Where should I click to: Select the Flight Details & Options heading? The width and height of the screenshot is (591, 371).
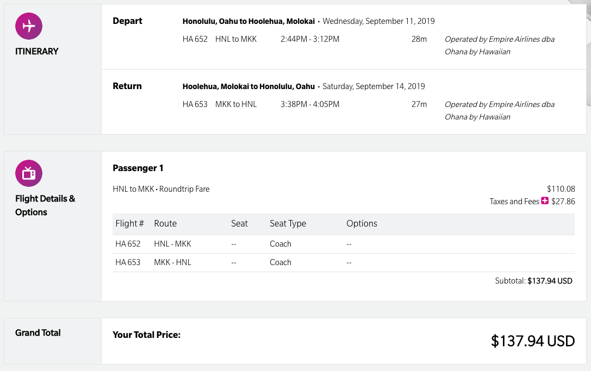tap(45, 205)
